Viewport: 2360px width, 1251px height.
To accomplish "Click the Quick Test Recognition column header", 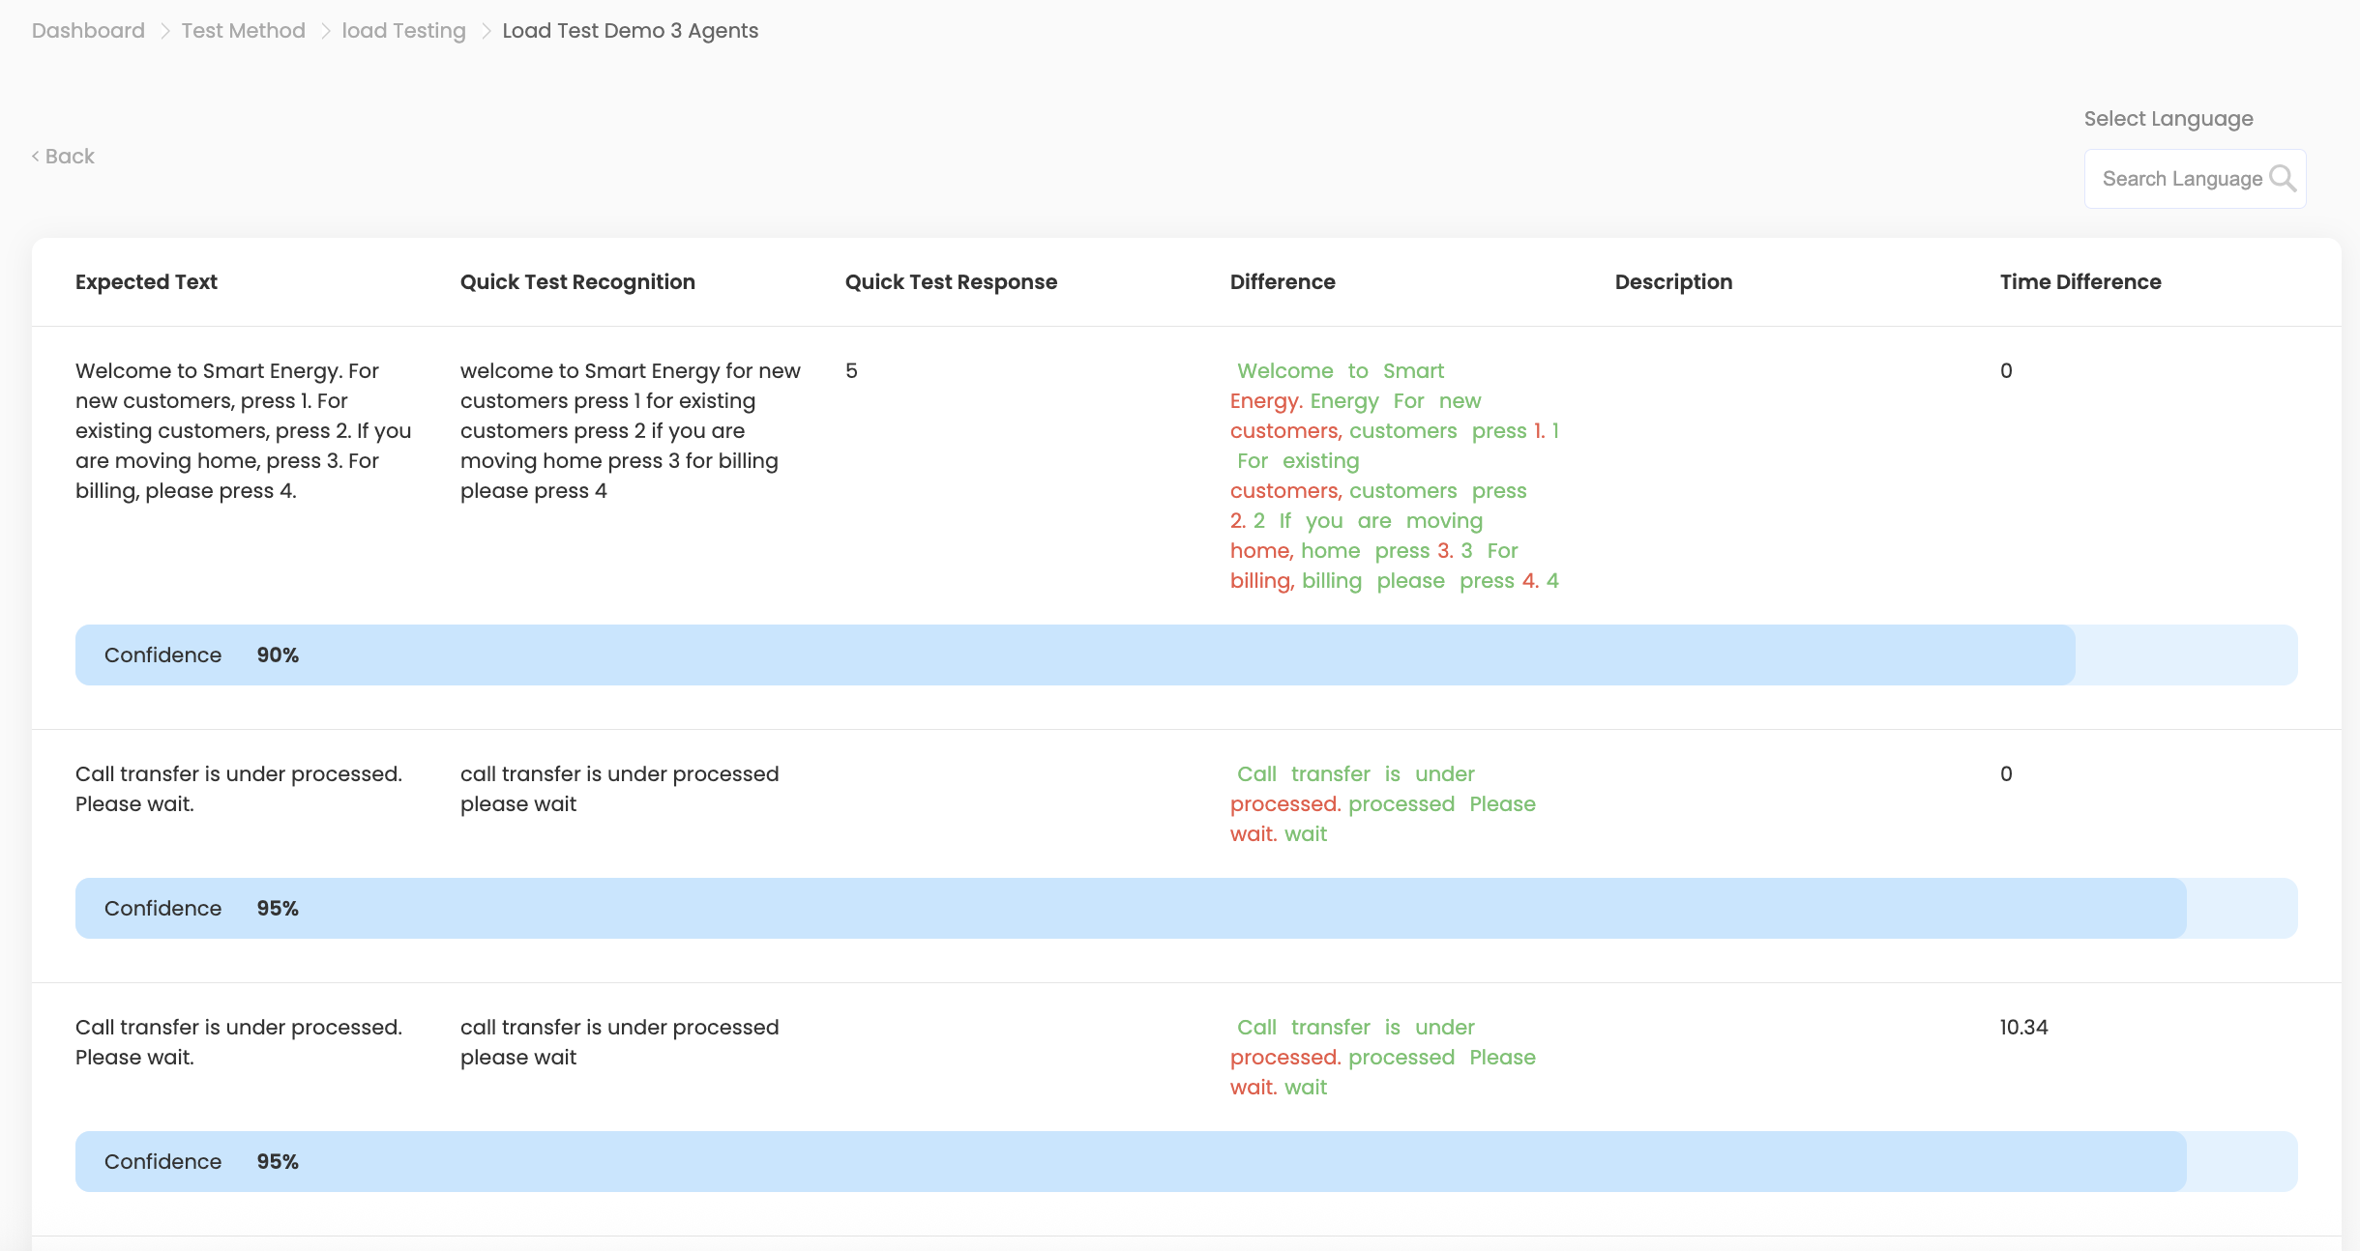I will [x=577, y=282].
